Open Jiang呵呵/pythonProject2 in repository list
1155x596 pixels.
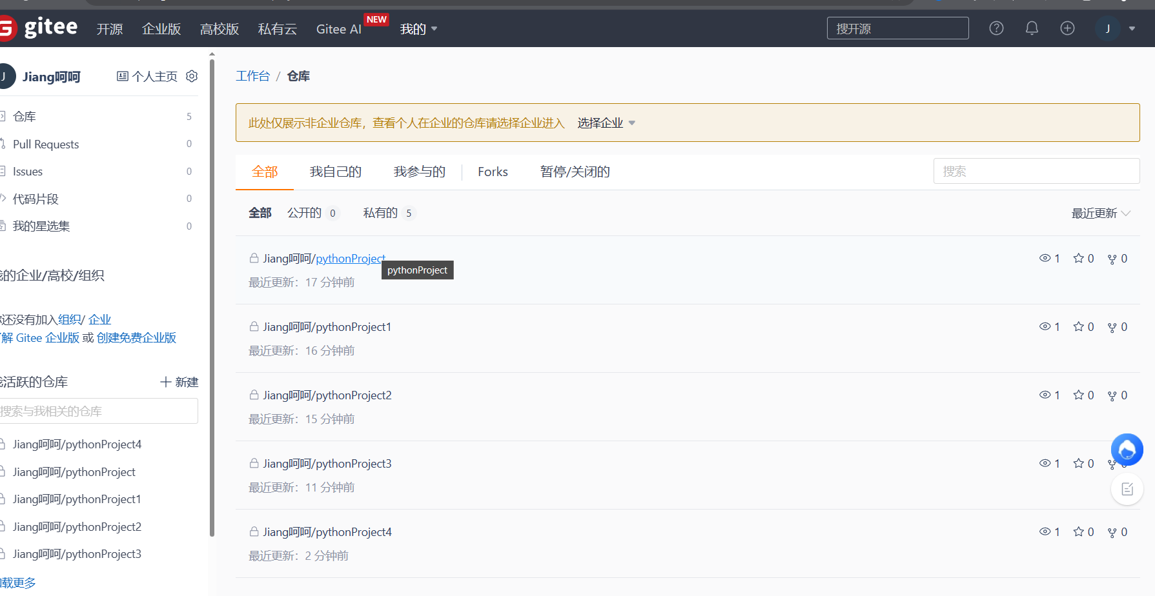[x=327, y=395]
